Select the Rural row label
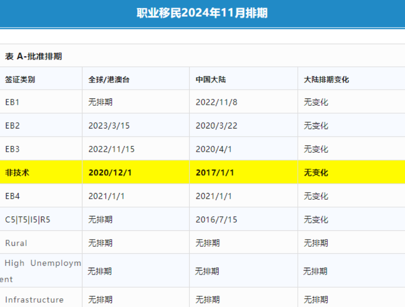Viewport: 405px width, 307px height. [16, 243]
